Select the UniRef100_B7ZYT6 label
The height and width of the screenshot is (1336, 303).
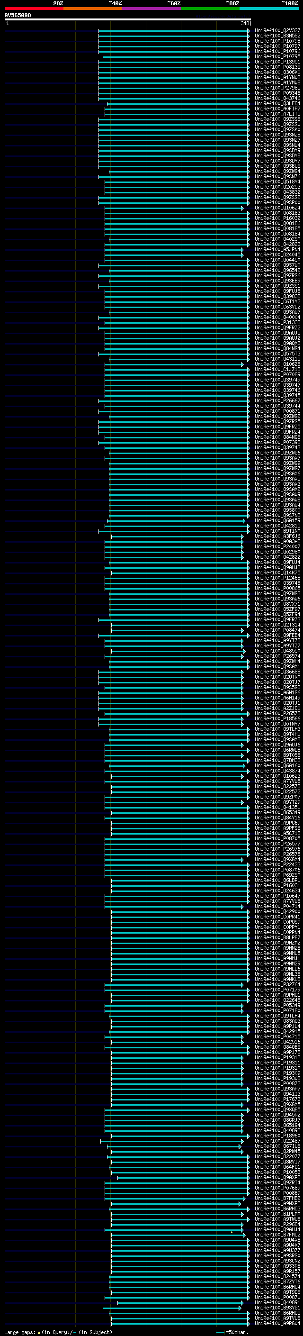click(x=277, y=1281)
